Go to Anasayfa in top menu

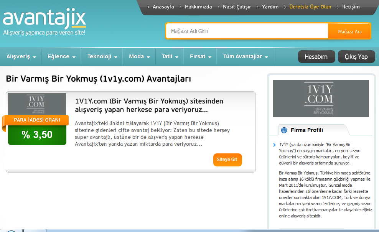[x=163, y=7]
